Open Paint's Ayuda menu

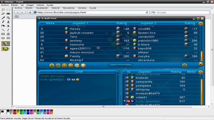click(x=50, y=5)
